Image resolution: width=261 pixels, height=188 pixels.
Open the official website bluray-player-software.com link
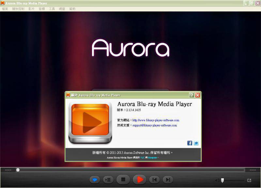coord(156,120)
